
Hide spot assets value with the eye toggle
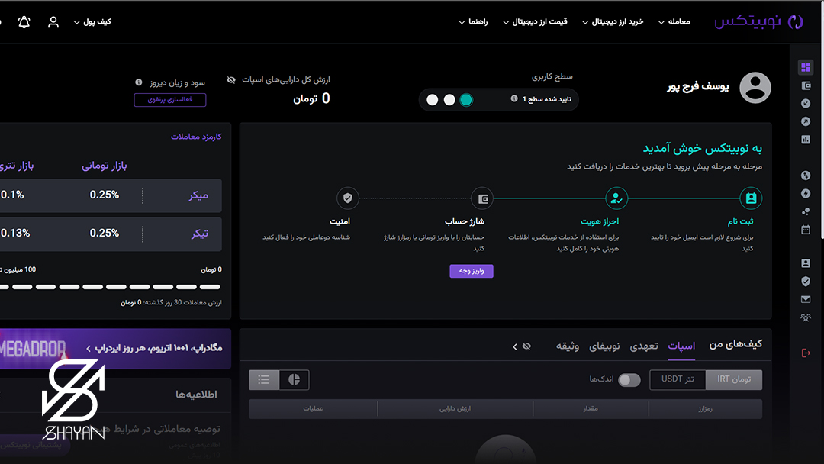pyautogui.click(x=230, y=79)
